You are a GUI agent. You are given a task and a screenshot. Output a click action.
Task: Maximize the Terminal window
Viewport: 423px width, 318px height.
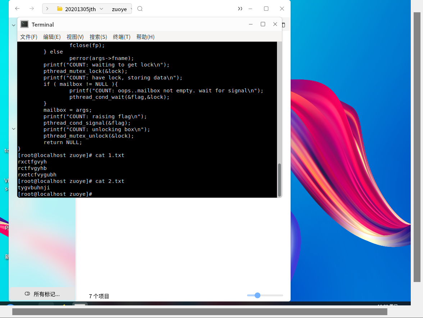click(x=263, y=24)
